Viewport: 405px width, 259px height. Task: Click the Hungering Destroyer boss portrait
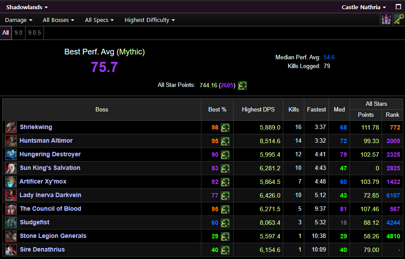tap(11, 155)
